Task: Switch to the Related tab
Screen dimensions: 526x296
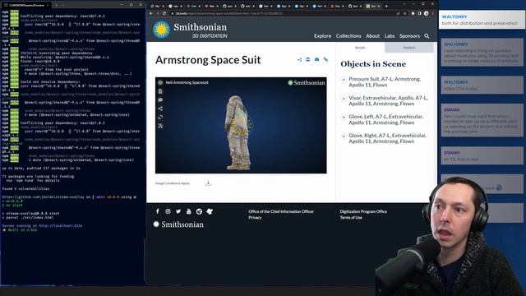Action: point(409,48)
